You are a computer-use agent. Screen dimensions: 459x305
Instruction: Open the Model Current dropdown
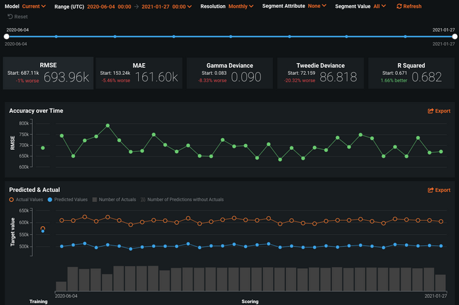[x=33, y=6]
